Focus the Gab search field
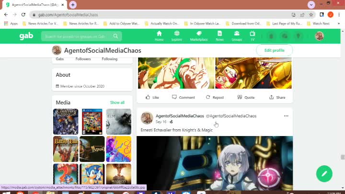 81,36
